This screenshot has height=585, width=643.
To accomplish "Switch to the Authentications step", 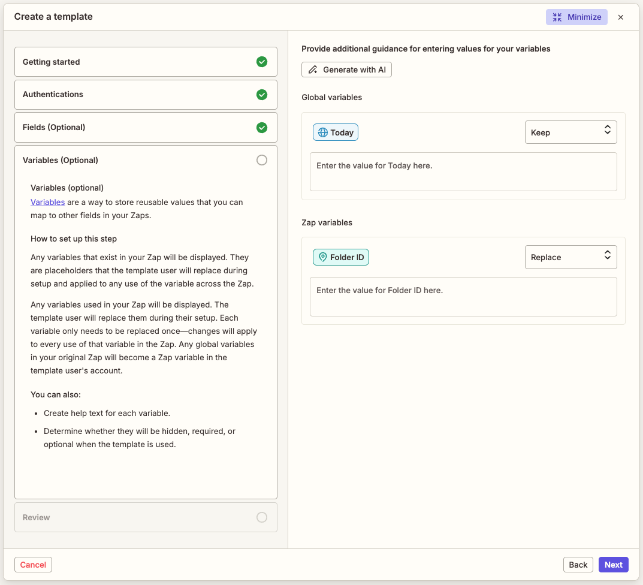I will [x=146, y=95].
